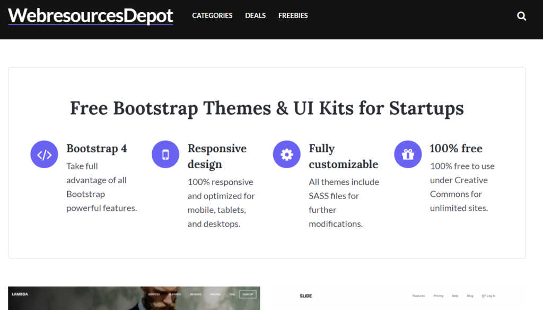Click the 100% free gift box icon
543x310 pixels.
pos(408,154)
